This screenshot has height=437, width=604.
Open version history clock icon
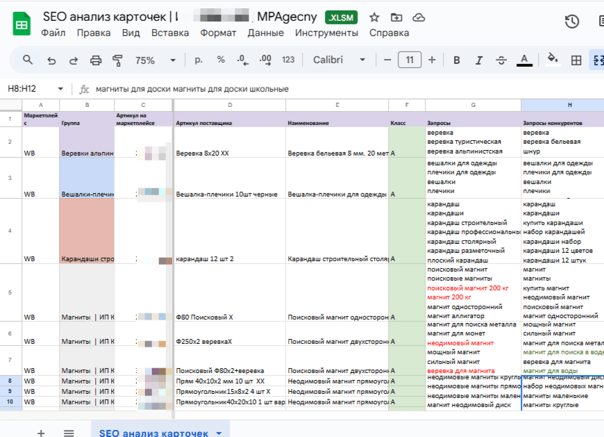572,22
